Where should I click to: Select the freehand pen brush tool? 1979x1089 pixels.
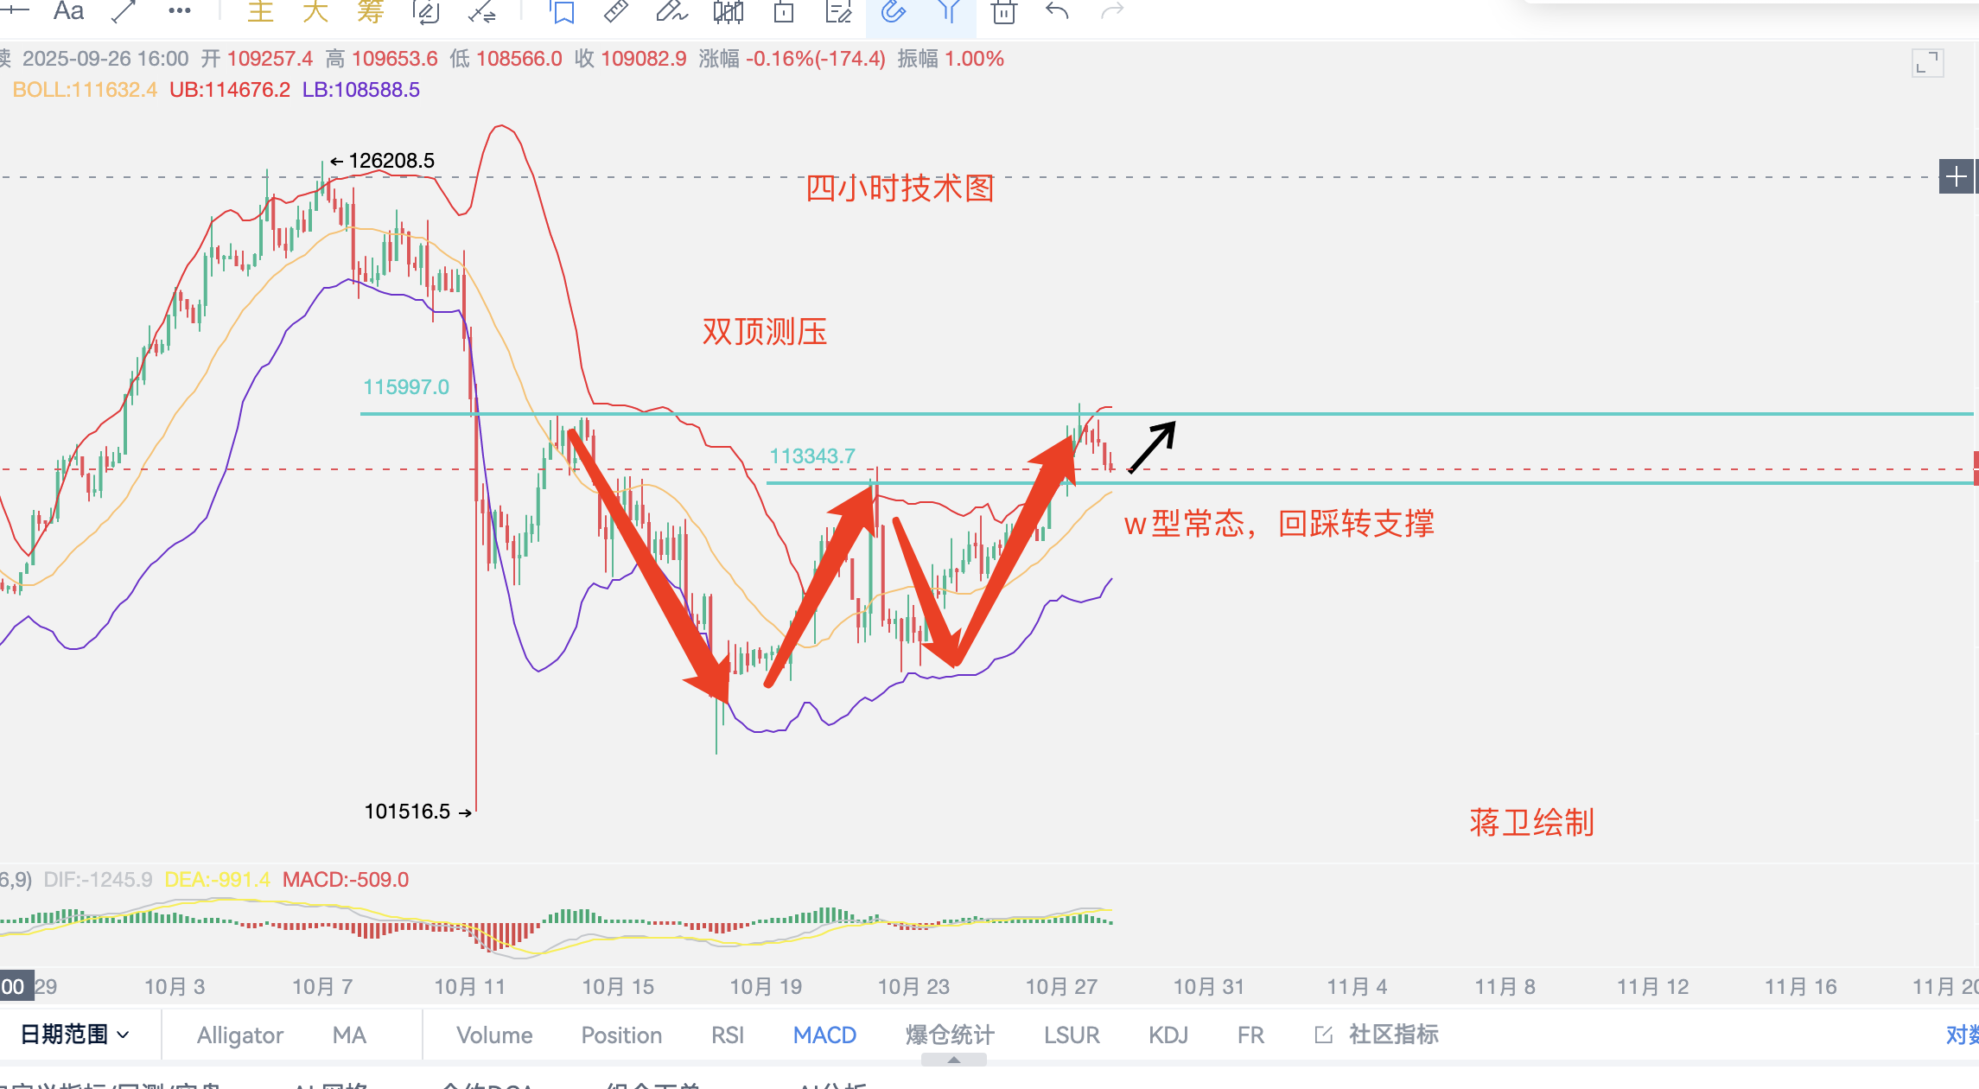pyautogui.click(x=671, y=11)
